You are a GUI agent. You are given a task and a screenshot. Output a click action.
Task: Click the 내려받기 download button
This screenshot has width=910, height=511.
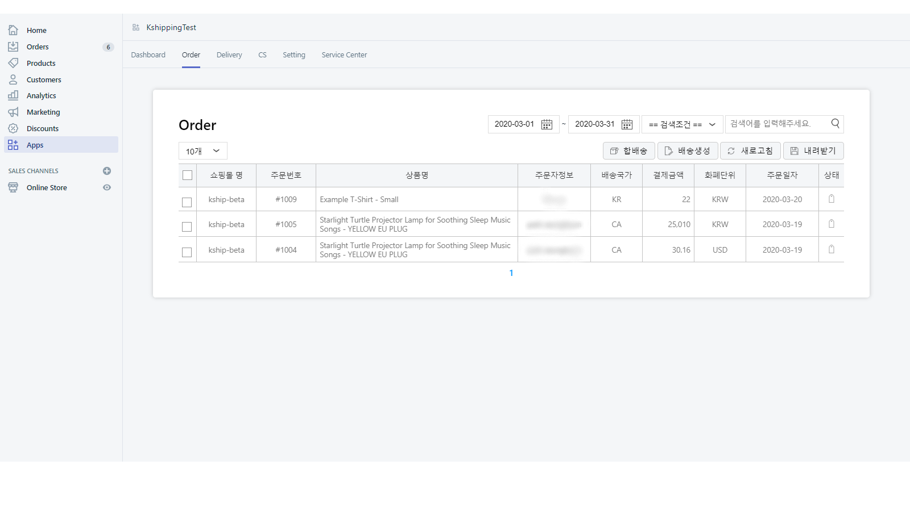(x=813, y=150)
